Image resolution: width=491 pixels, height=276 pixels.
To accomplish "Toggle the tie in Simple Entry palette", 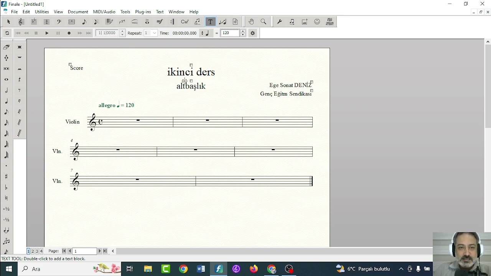I will click(7, 230).
